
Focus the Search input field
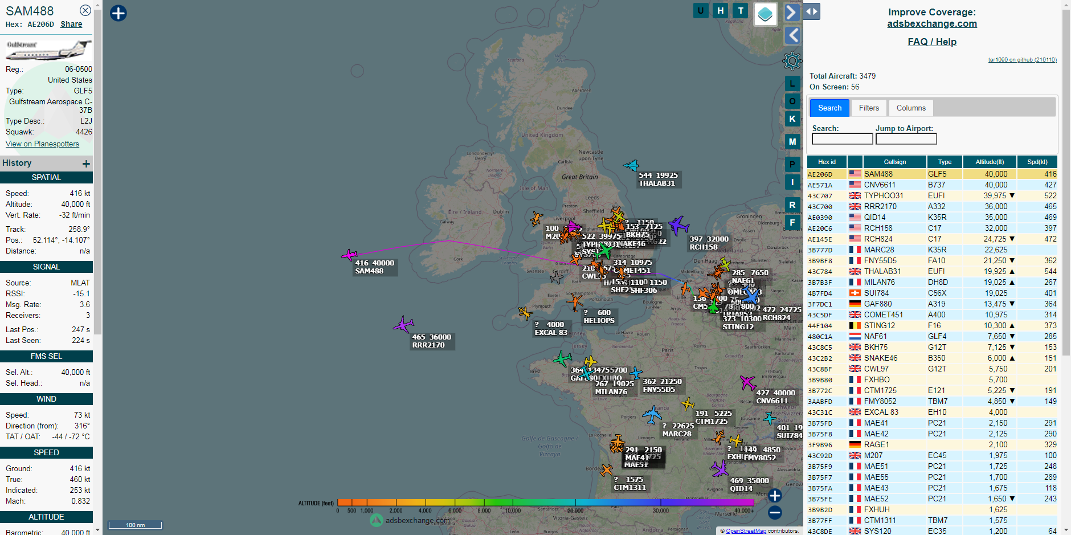click(x=843, y=139)
